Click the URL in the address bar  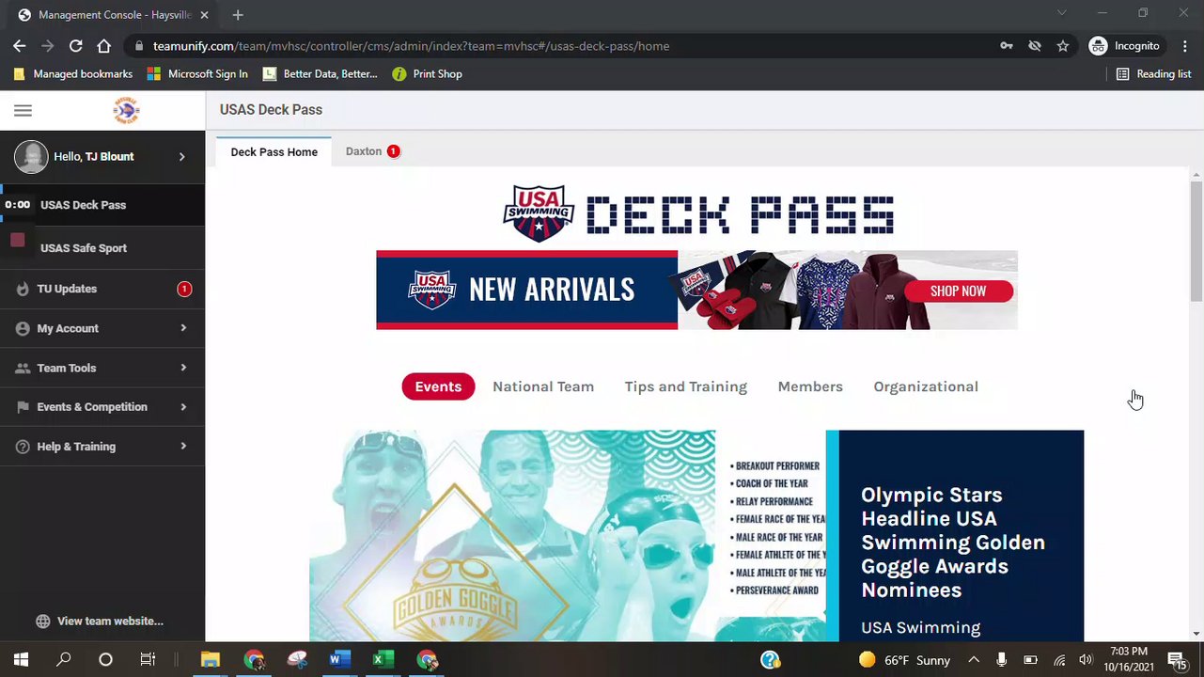pyautogui.click(x=411, y=46)
